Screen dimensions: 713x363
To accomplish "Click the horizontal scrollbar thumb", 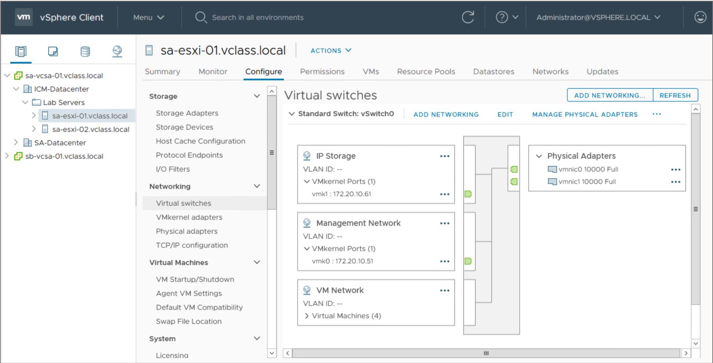I will [486, 353].
